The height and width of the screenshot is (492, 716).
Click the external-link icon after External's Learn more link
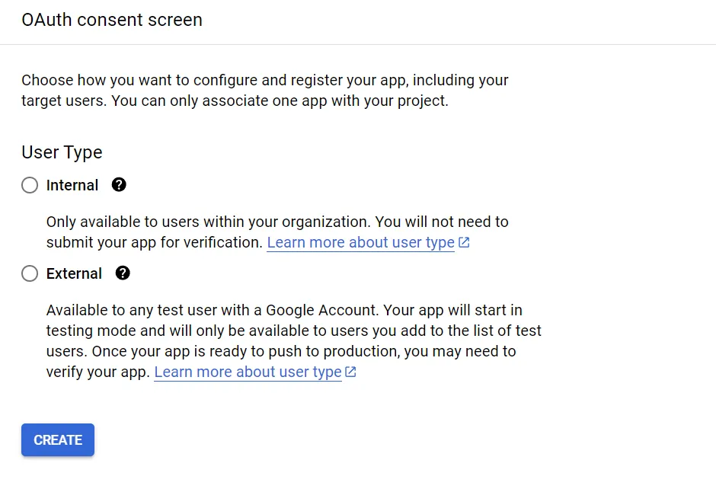click(350, 372)
